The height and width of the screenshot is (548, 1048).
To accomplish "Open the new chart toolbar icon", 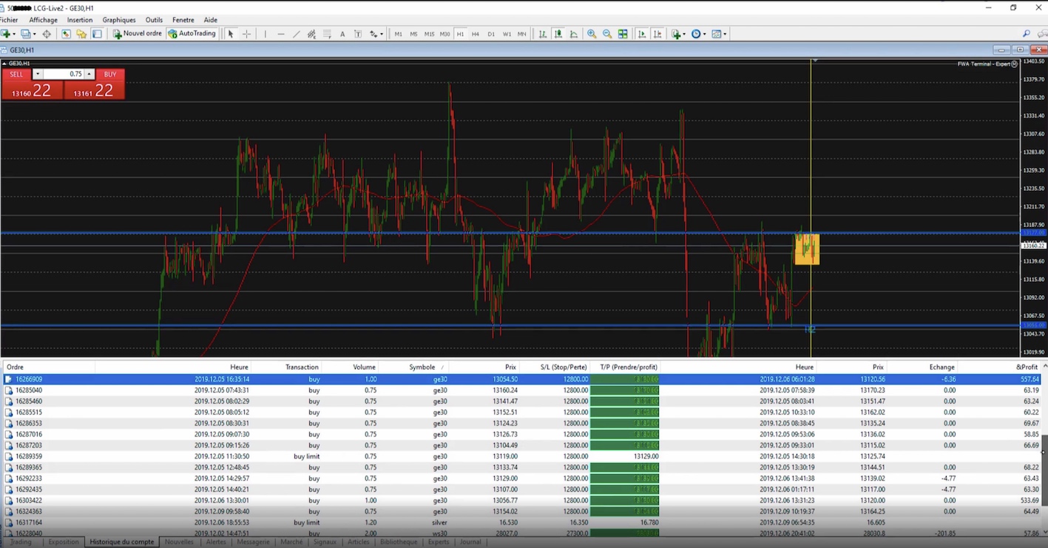I will (7, 34).
